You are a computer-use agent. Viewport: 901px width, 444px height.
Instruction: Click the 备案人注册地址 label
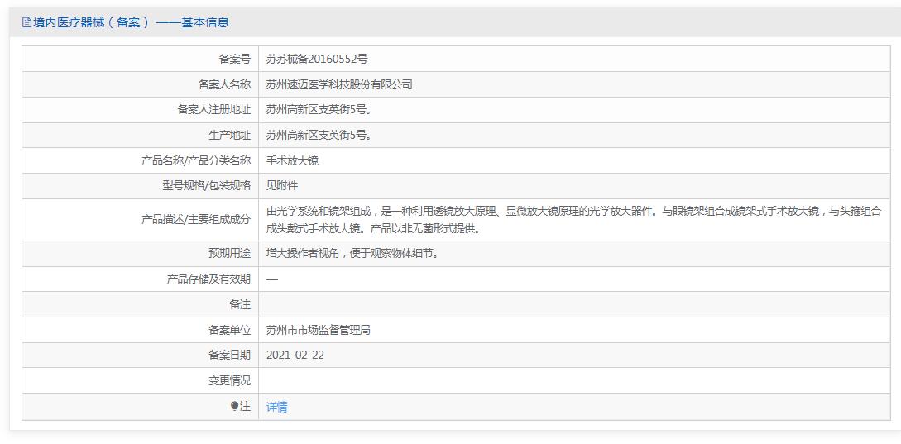click(213, 110)
